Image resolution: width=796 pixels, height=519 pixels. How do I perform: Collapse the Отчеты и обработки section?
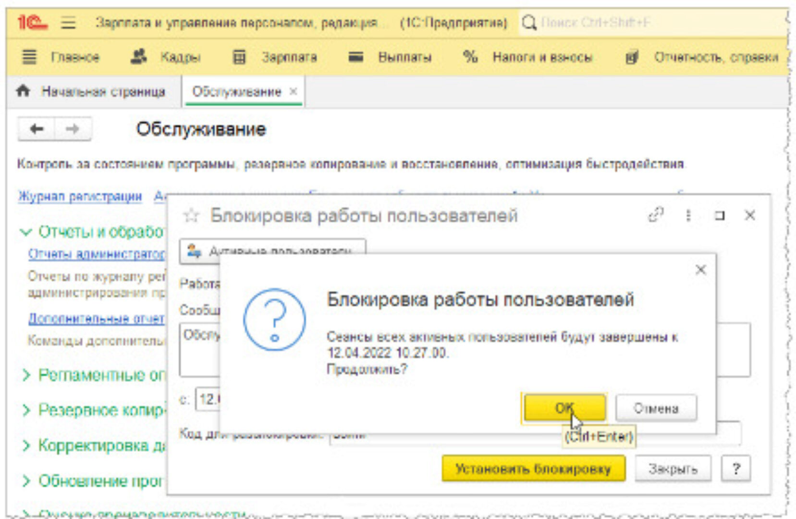(x=25, y=232)
